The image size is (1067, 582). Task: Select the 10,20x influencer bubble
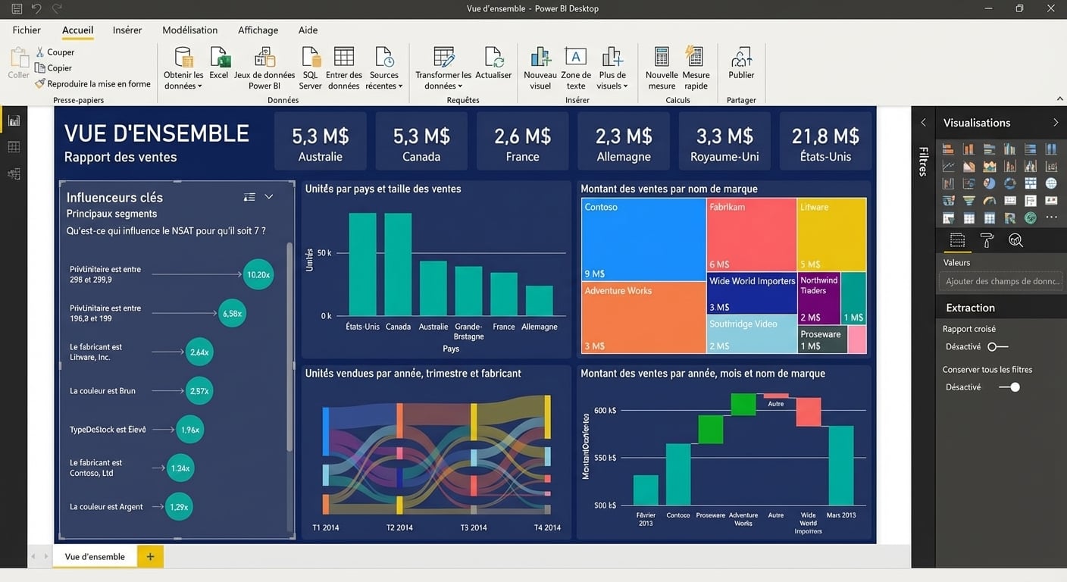click(x=258, y=274)
